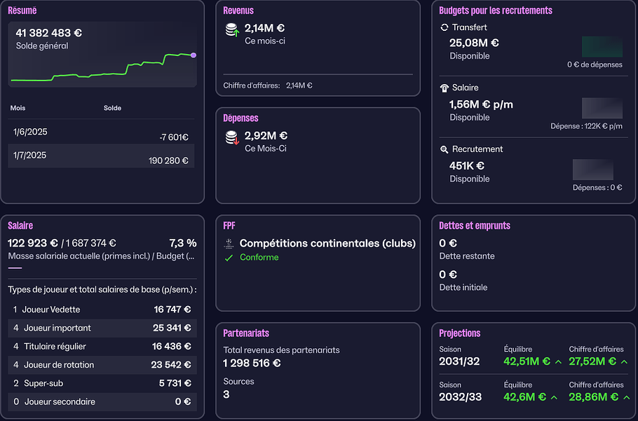The image size is (638, 421).
Task: Click the Salaire budget icon
Action: 444,88
